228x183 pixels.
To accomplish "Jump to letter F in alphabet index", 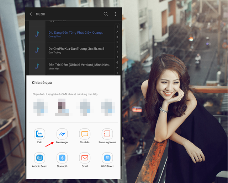I will tap(117, 57).
